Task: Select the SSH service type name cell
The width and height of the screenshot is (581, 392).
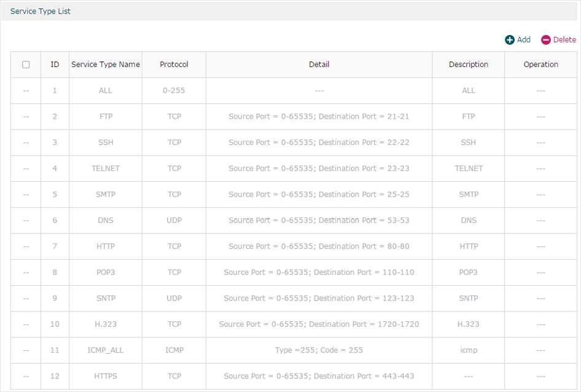Action: pos(106,143)
